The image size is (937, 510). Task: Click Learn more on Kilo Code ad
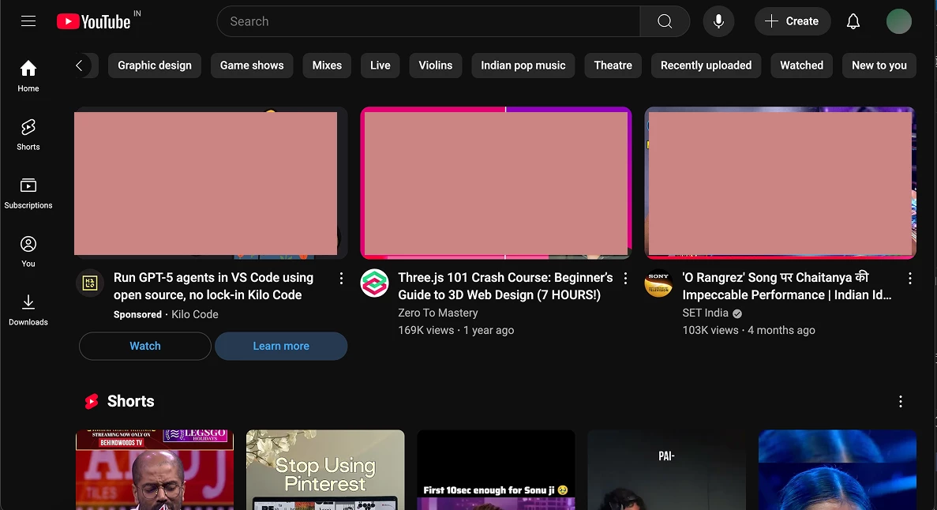tap(281, 346)
